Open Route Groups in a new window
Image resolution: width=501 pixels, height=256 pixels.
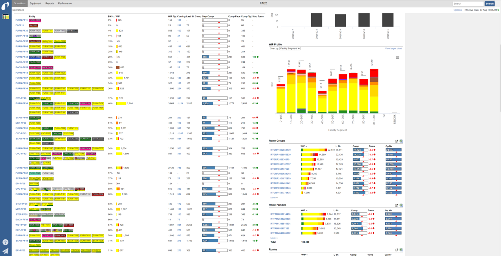pos(396,141)
